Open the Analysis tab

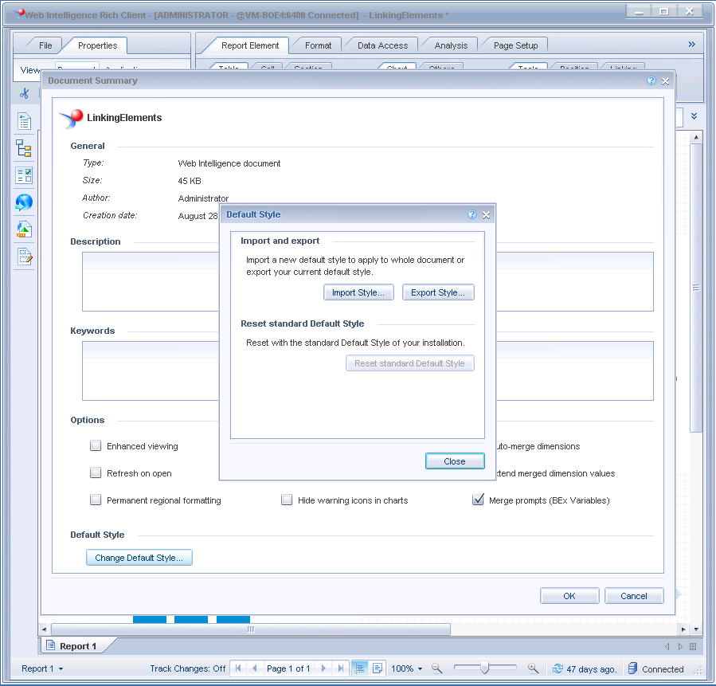click(x=451, y=45)
